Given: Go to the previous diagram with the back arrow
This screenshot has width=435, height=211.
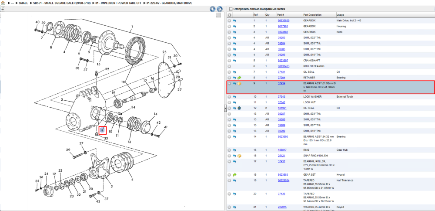Looking at the screenshot, I should (x=213, y=9).
